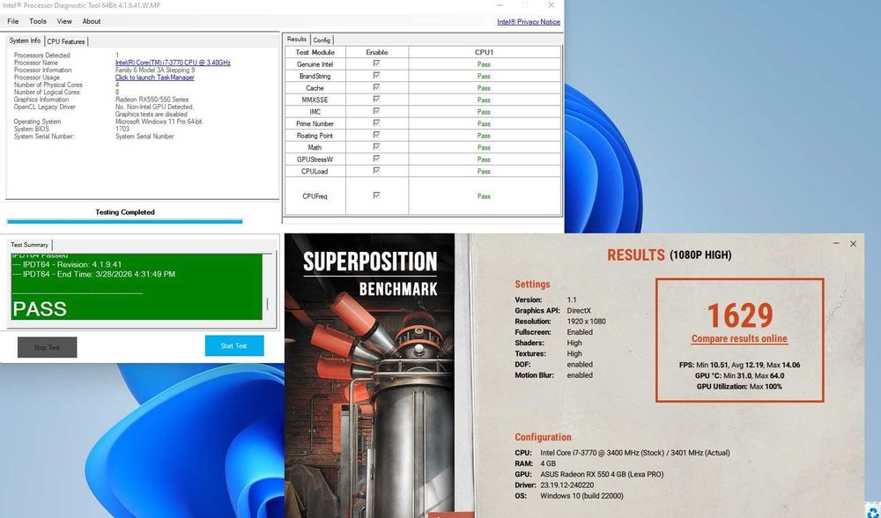The height and width of the screenshot is (518, 881).
Task: Minimize the Intel Processor Diagnostic Tool window
Action: 499,5
